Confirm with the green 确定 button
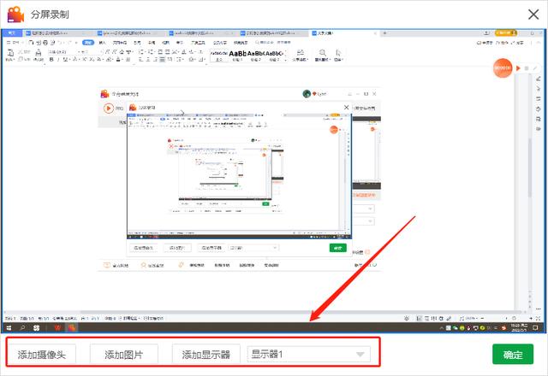This screenshot has height=376, width=548. coord(513,355)
